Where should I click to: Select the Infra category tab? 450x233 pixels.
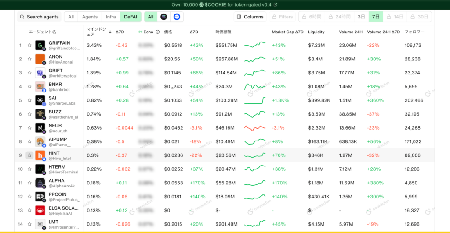pyautogui.click(x=111, y=17)
